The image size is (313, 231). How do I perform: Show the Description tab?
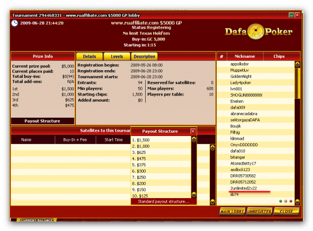click(x=144, y=57)
